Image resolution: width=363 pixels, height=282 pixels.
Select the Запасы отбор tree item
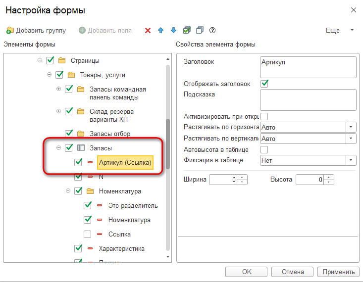coord(110,134)
